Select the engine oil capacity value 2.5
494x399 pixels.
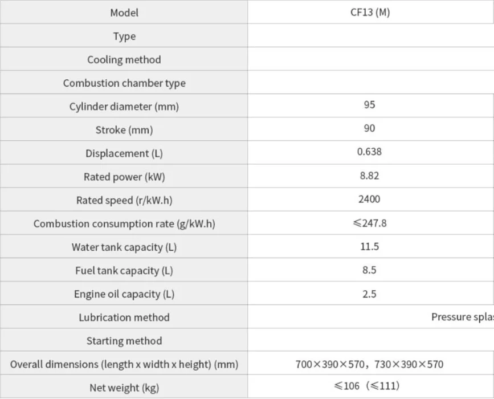click(369, 294)
